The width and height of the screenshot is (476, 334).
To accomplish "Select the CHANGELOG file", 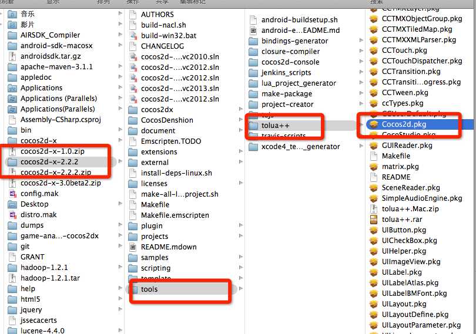I will click(162, 46).
